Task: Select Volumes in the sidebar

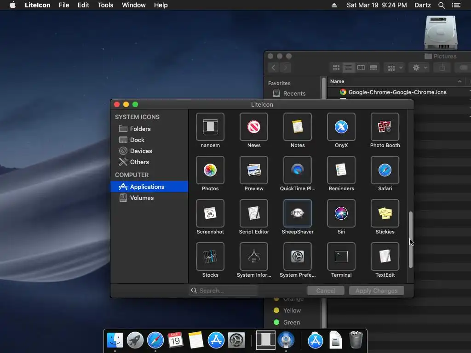Action: click(x=149, y=198)
